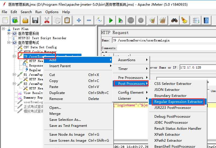216x148 pixels.
Task: Choose JSR223 PostProcessor
Action: click(x=178, y=108)
